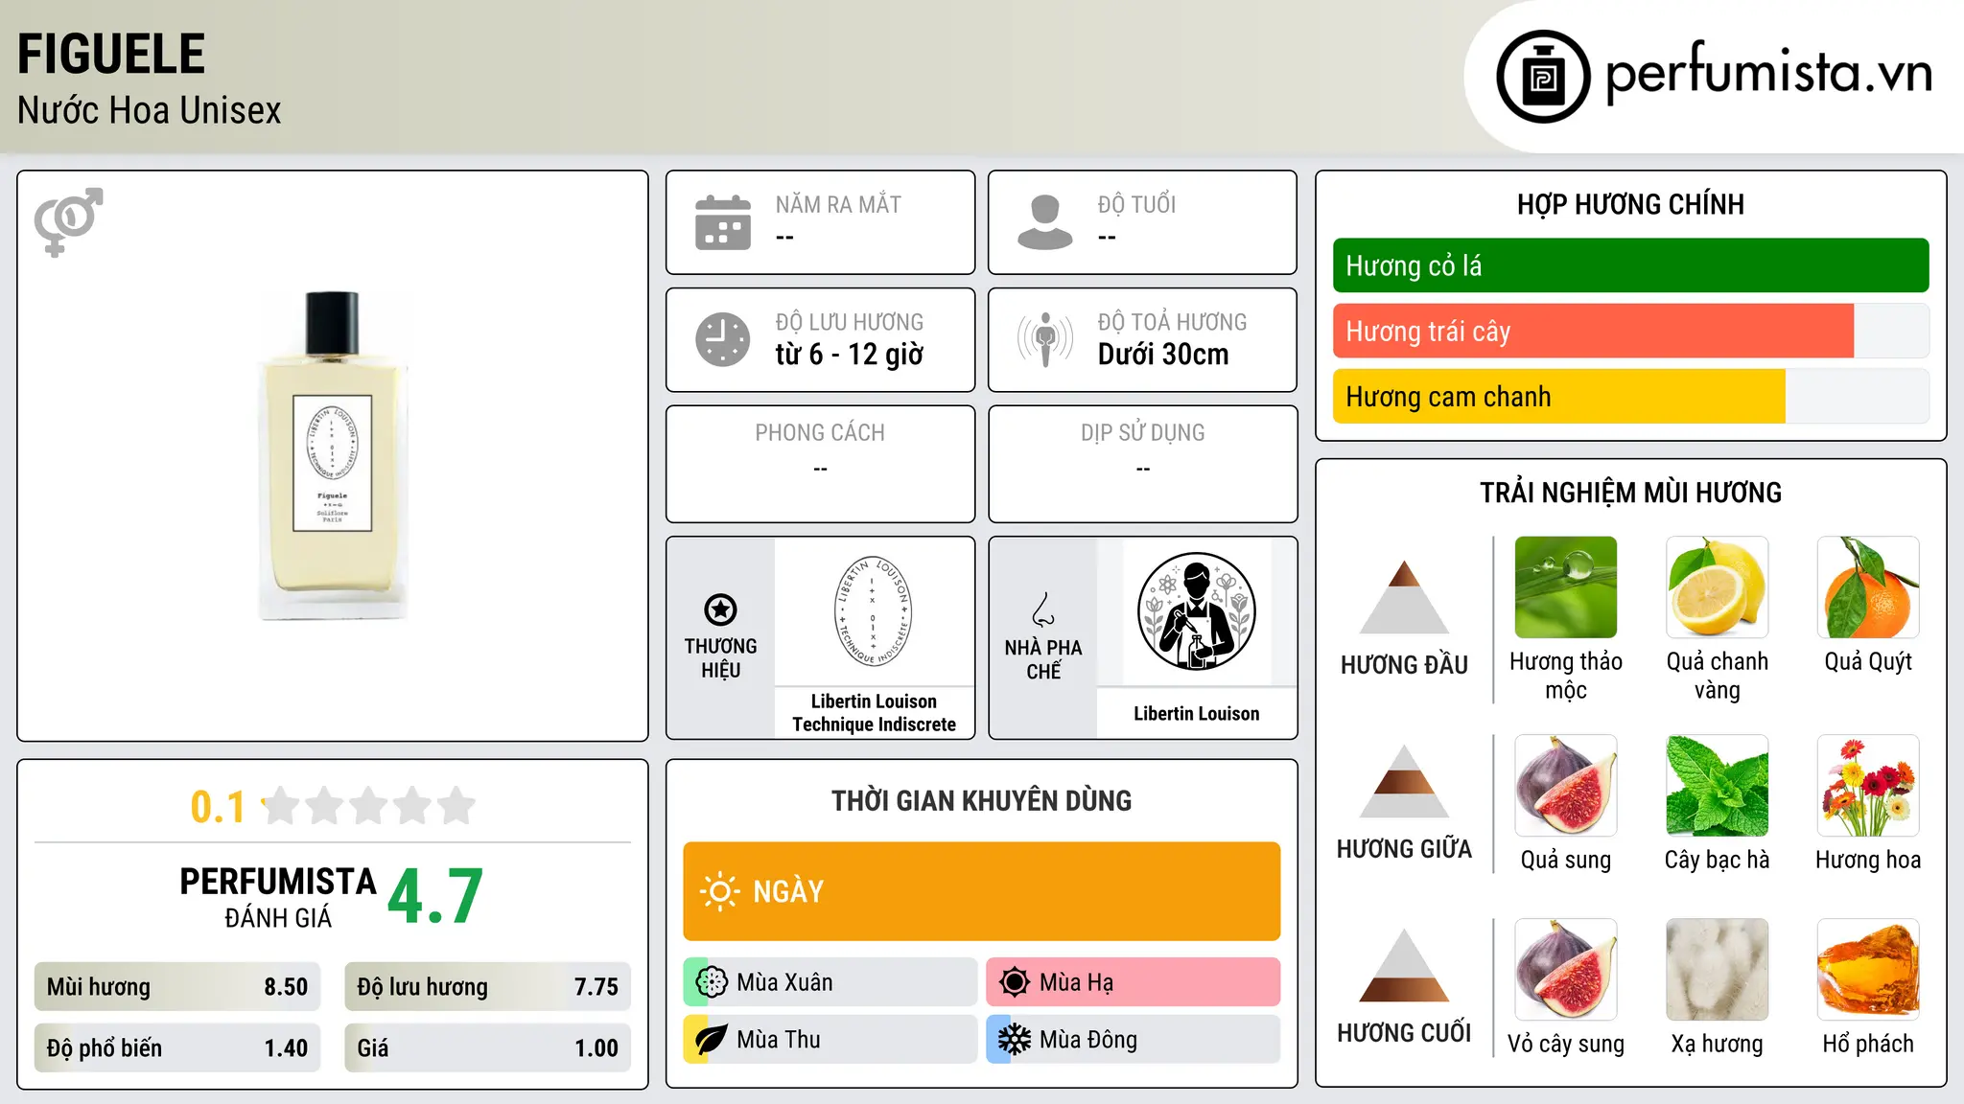The width and height of the screenshot is (1964, 1104).
Task: Open the perfumer avatar for Libertin Louison
Action: (x=1196, y=611)
